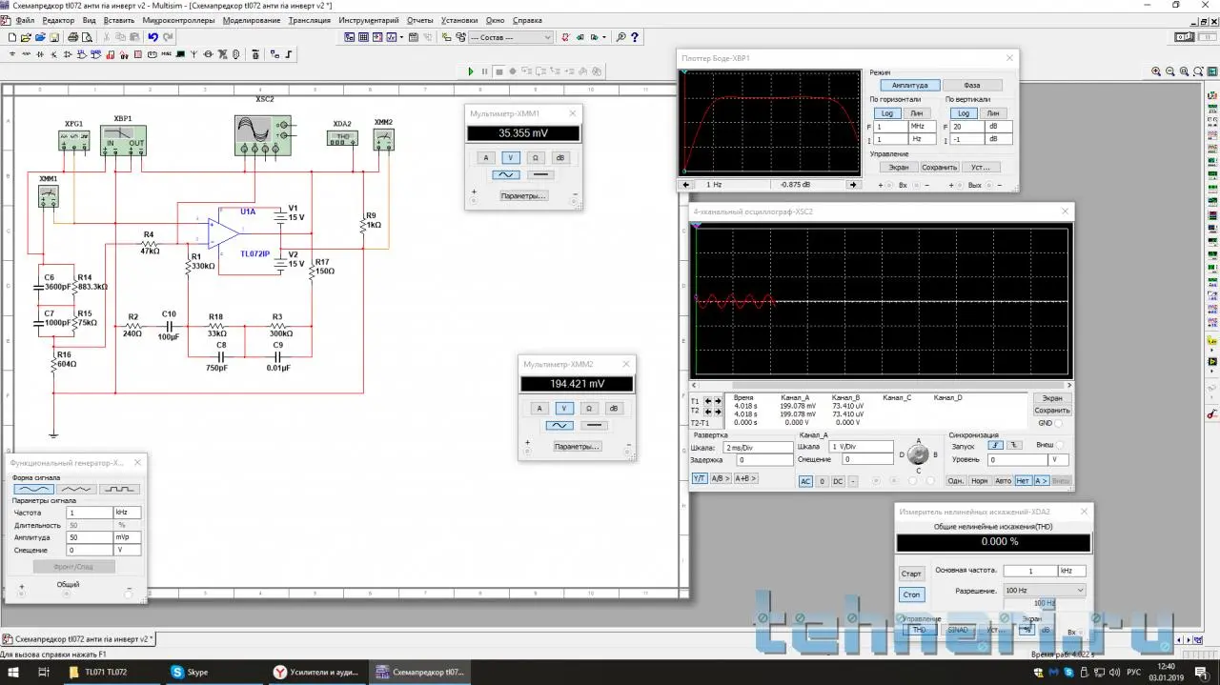Open the Моделирование menu

coord(252,20)
